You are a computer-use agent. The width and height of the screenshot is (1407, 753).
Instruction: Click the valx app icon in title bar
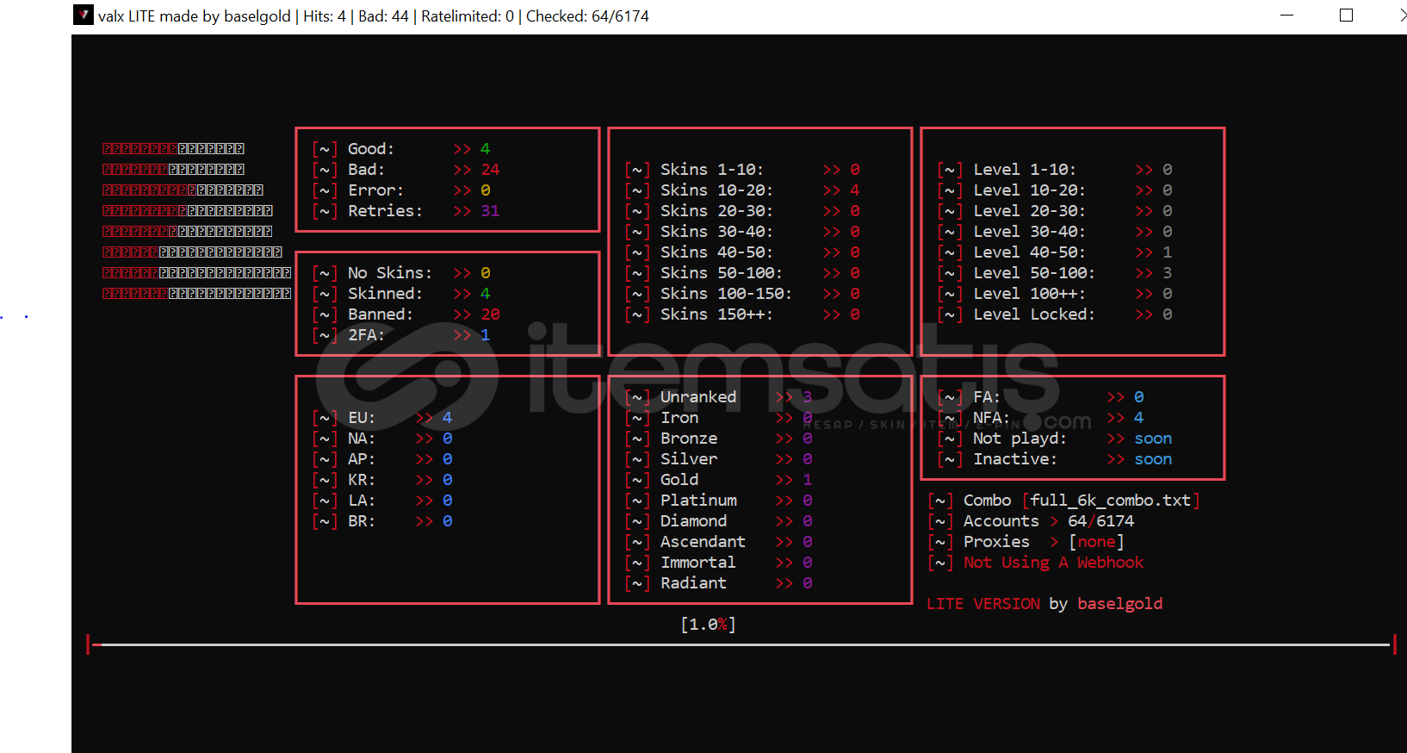click(x=84, y=15)
